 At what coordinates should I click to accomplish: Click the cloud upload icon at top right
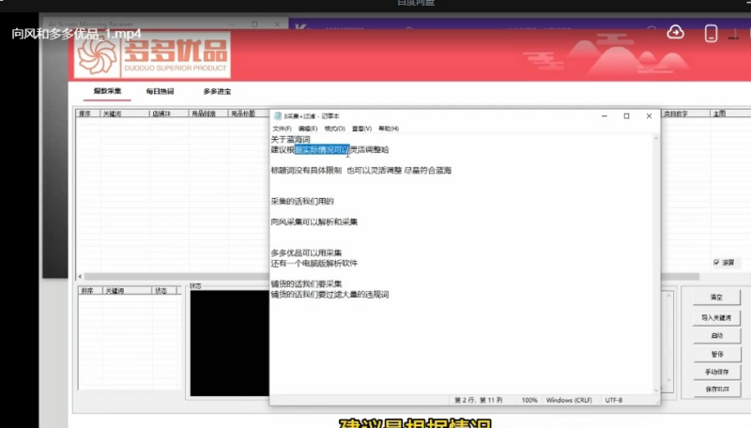click(675, 32)
